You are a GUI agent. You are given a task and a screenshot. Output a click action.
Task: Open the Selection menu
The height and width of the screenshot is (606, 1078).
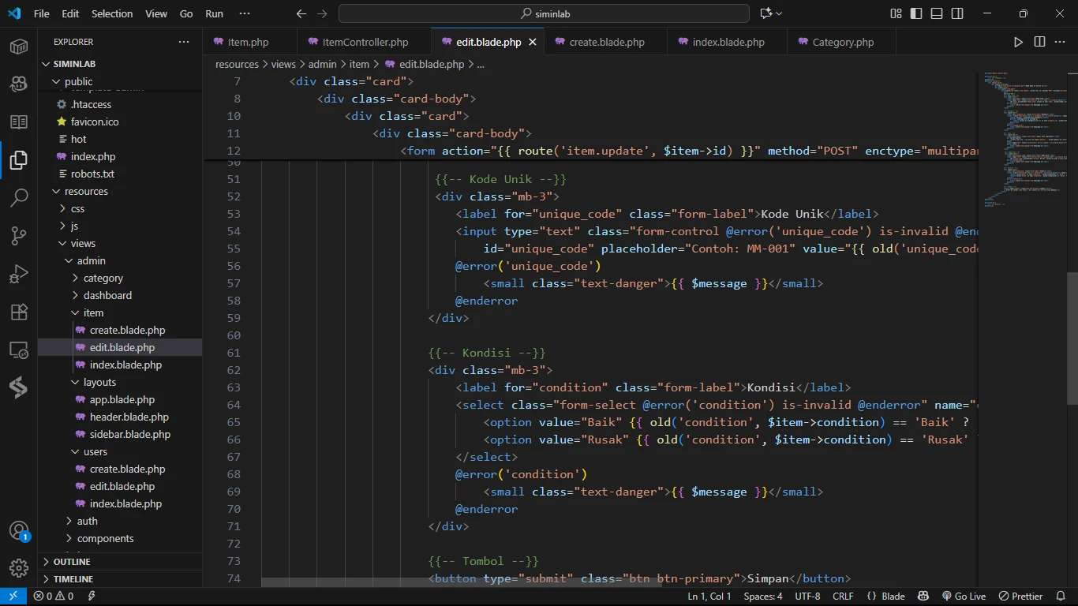(112, 13)
